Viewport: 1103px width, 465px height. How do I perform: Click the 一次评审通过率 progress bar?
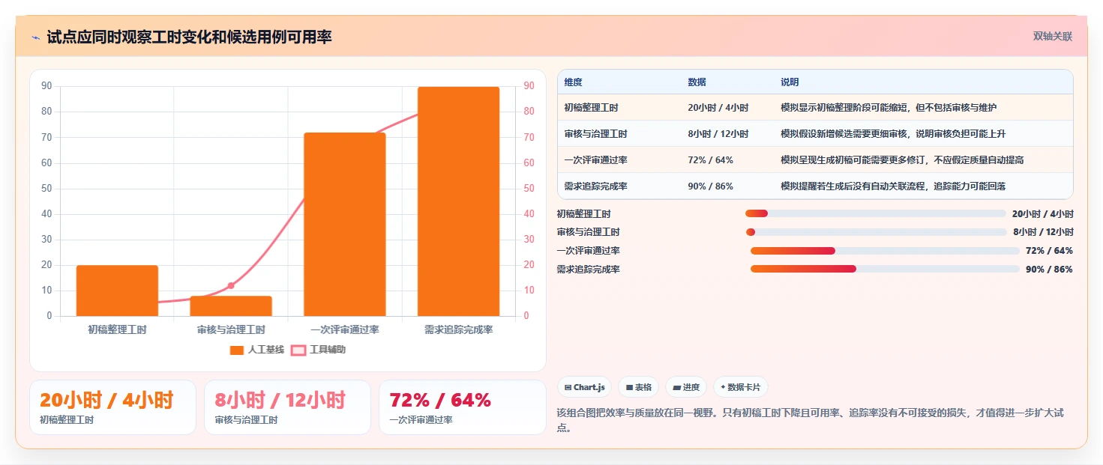click(885, 251)
